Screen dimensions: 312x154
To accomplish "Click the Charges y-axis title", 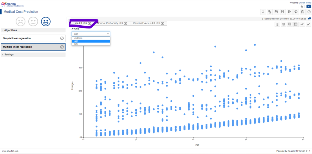I will click(73, 85).
